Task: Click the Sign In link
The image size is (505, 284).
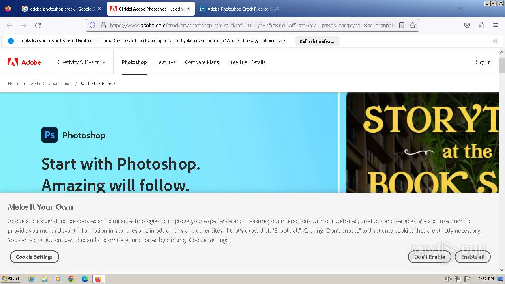Action: 483,62
